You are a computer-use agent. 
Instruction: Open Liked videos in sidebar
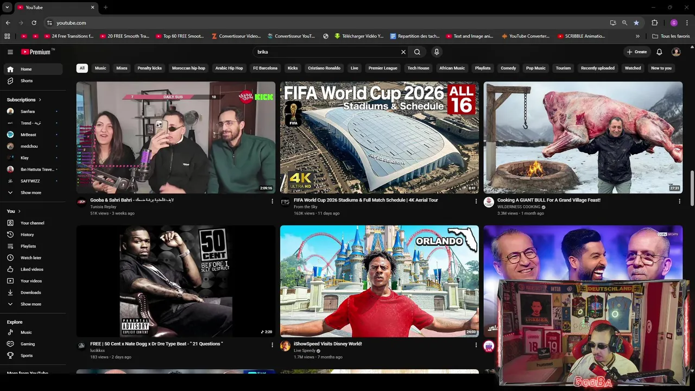click(x=34, y=269)
